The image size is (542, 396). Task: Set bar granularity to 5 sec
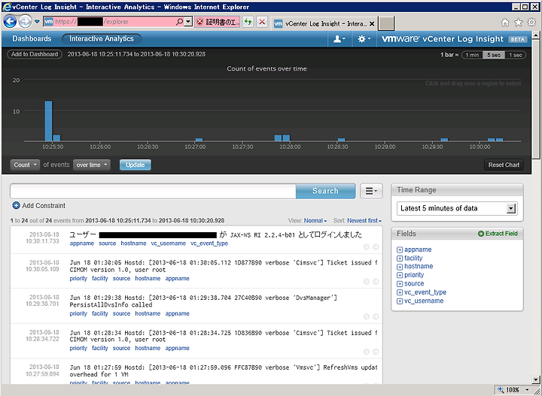click(494, 55)
